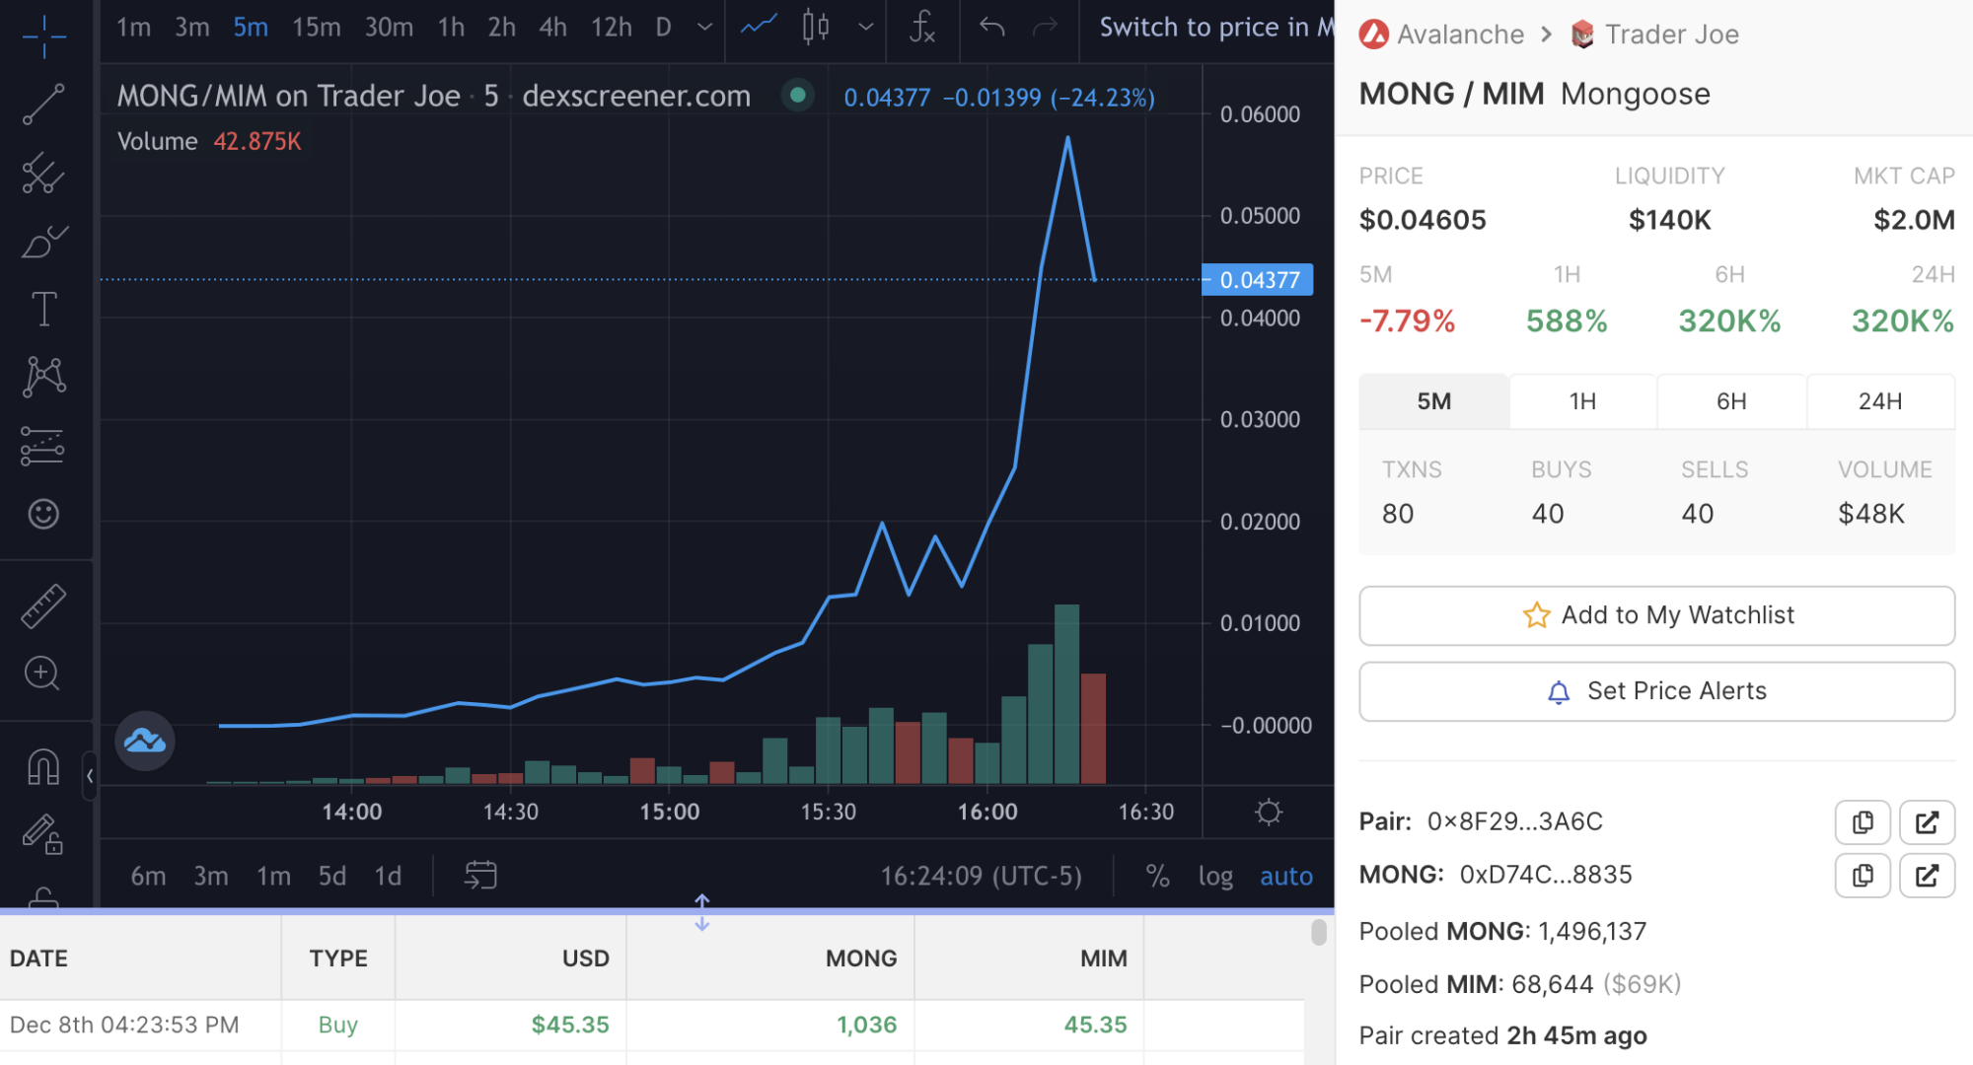
Task: Select the trend line drawing tool
Action: [43, 104]
